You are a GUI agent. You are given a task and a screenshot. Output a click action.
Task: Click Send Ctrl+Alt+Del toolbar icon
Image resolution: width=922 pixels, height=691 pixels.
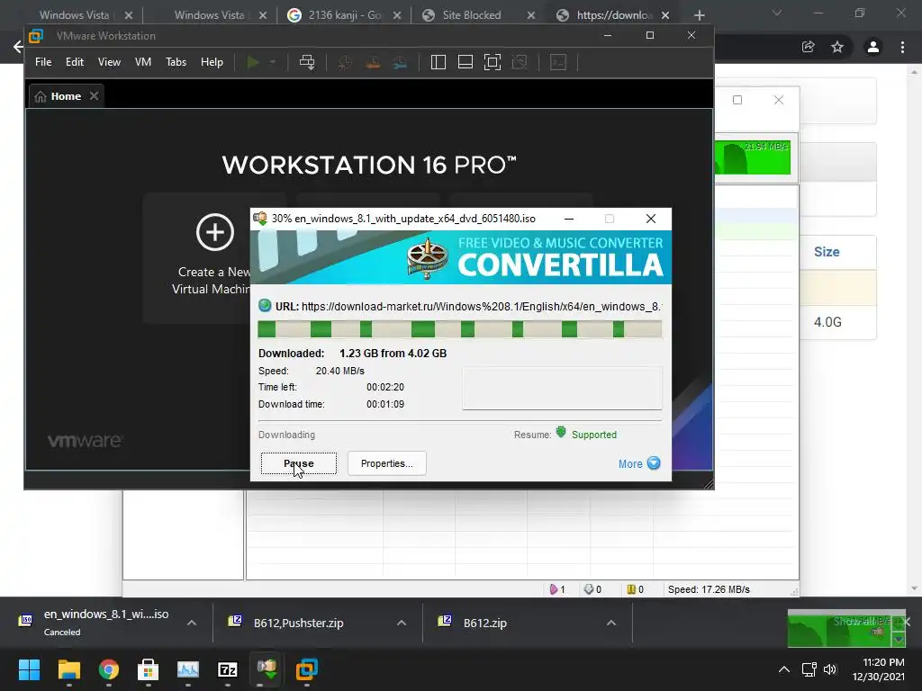coord(307,62)
